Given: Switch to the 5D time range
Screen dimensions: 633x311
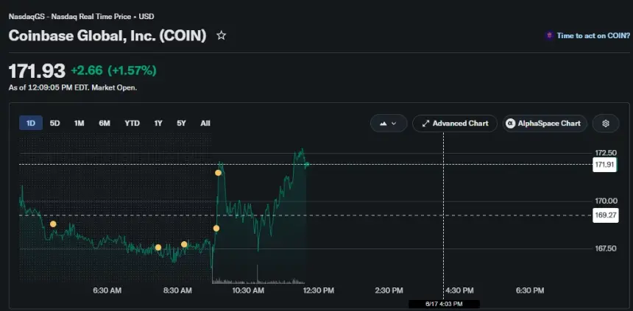Looking at the screenshot, I should point(54,123).
